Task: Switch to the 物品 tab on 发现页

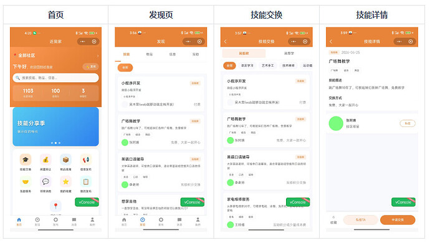Action: pos(149,54)
